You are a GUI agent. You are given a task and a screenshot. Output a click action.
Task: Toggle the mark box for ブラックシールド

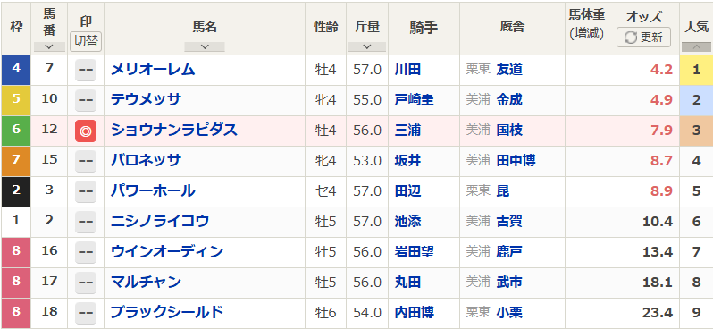tap(86, 313)
